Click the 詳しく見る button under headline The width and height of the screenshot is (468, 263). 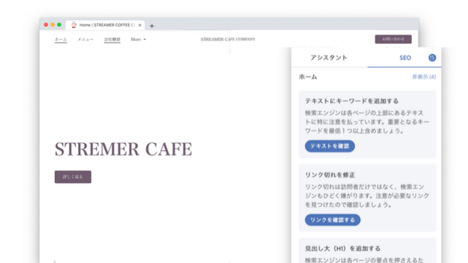(x=73, y=177)
